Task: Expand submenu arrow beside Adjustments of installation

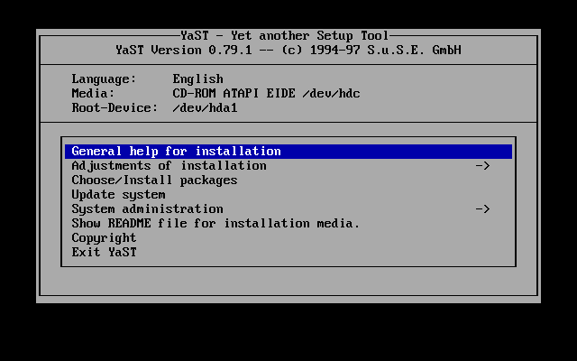Action: click(482, 166)
